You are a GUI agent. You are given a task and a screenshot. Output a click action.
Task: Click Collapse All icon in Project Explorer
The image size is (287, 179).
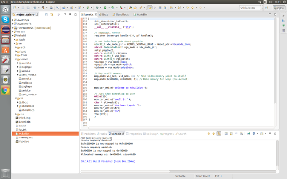46,14
